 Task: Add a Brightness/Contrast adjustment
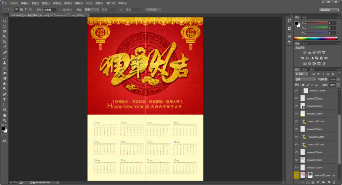coord(304,53)
